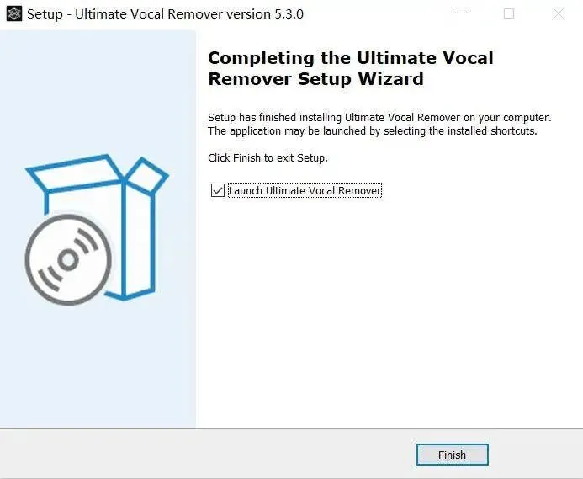Click the "Remover Setup Wizard" heading line
This screenshot has width=583, height=479.
tap(316, 79)
